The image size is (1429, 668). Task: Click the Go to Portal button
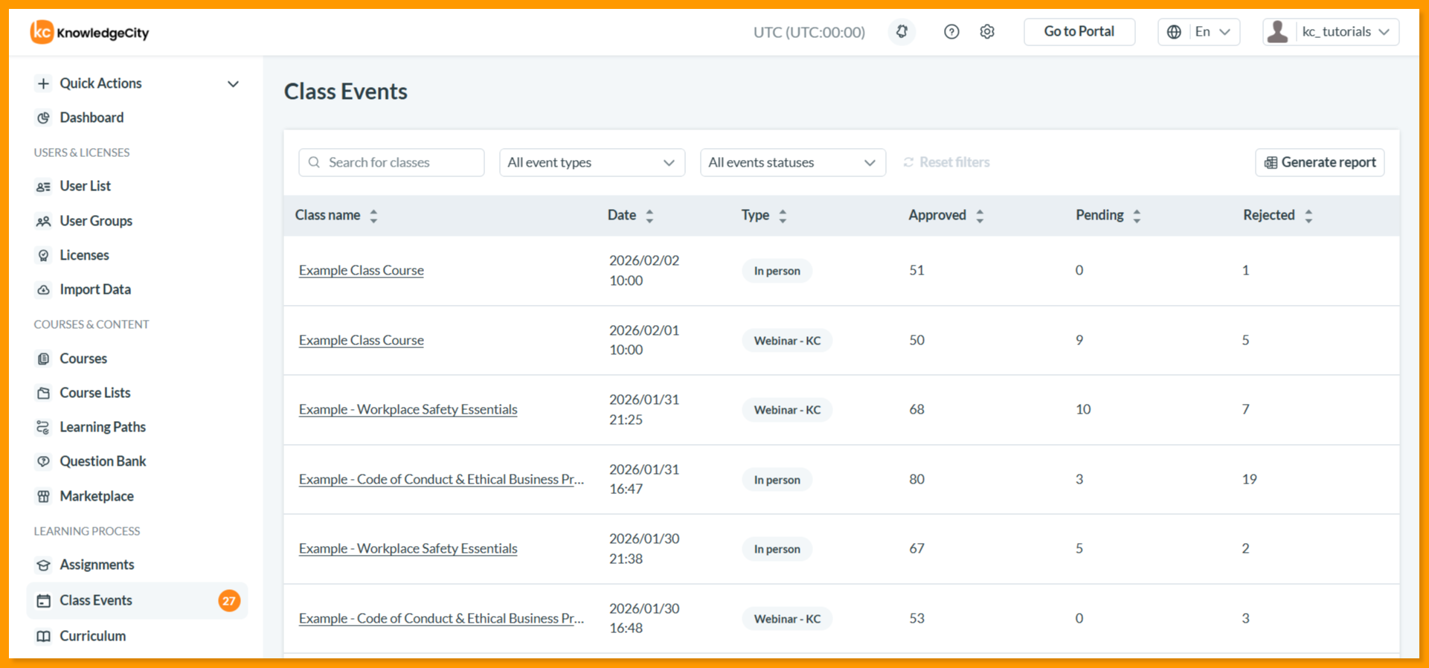tap(1079, 32)
